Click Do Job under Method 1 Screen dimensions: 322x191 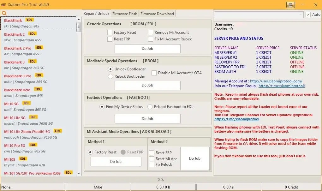tap(116, 162)
